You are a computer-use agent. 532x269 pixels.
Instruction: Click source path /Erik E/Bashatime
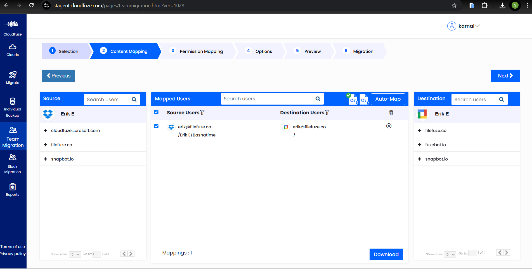197,135
